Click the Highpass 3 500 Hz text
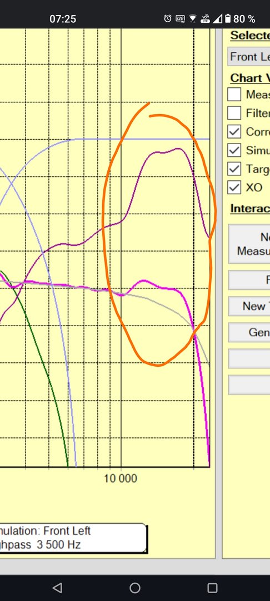This screenshot has width=270, height=601. 41,545
